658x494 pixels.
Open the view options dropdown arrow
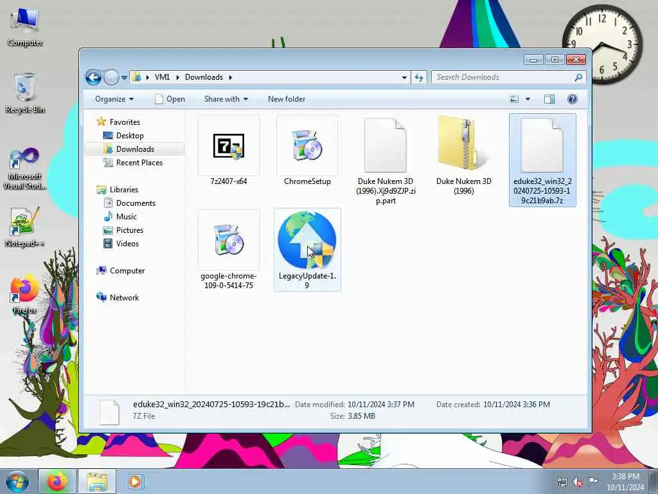528,99
